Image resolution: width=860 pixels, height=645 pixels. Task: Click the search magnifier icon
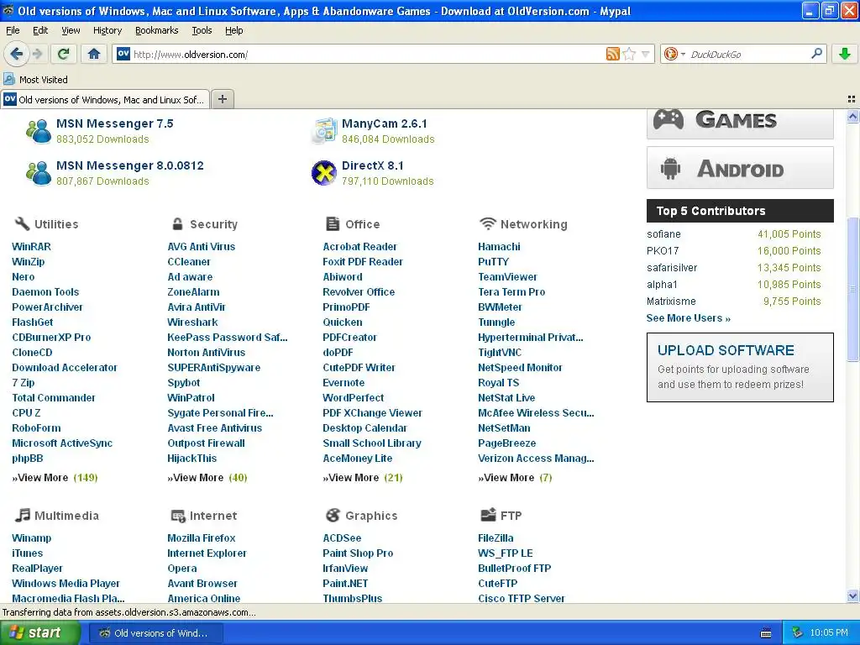[x=816, y=53]
